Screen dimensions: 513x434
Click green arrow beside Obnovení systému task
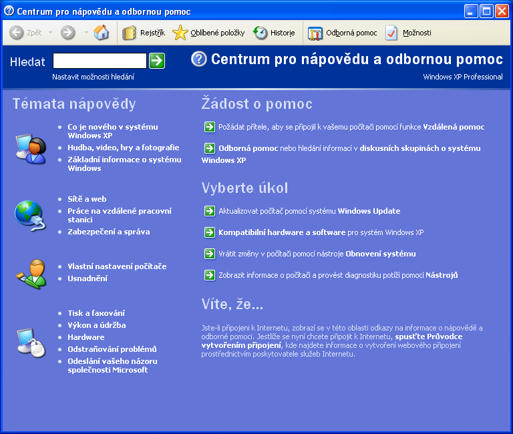(x=209, y=254)
